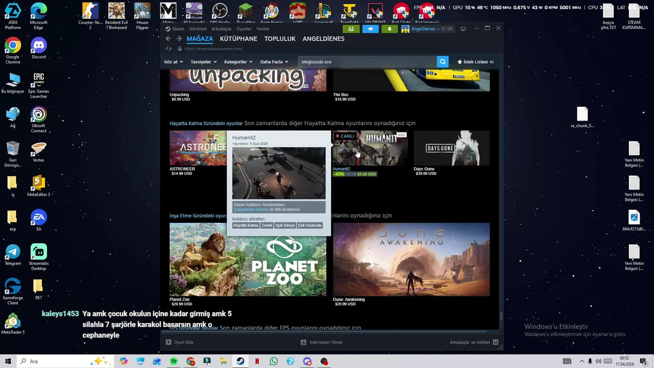654x368 pixels.
Task: Click the Açık Dünya user tag
Action: 285,225
